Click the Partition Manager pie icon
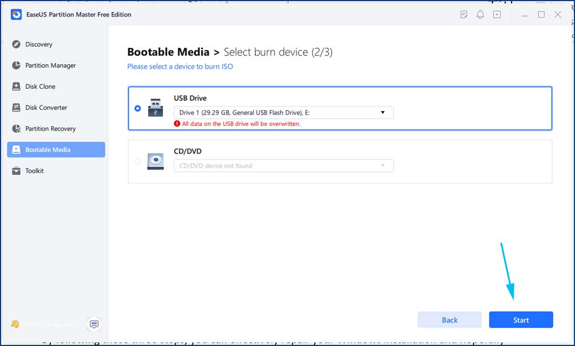Image resolution: width=575 pixels, height=346 pixels. pyautogui.click(x=16, y=65)
